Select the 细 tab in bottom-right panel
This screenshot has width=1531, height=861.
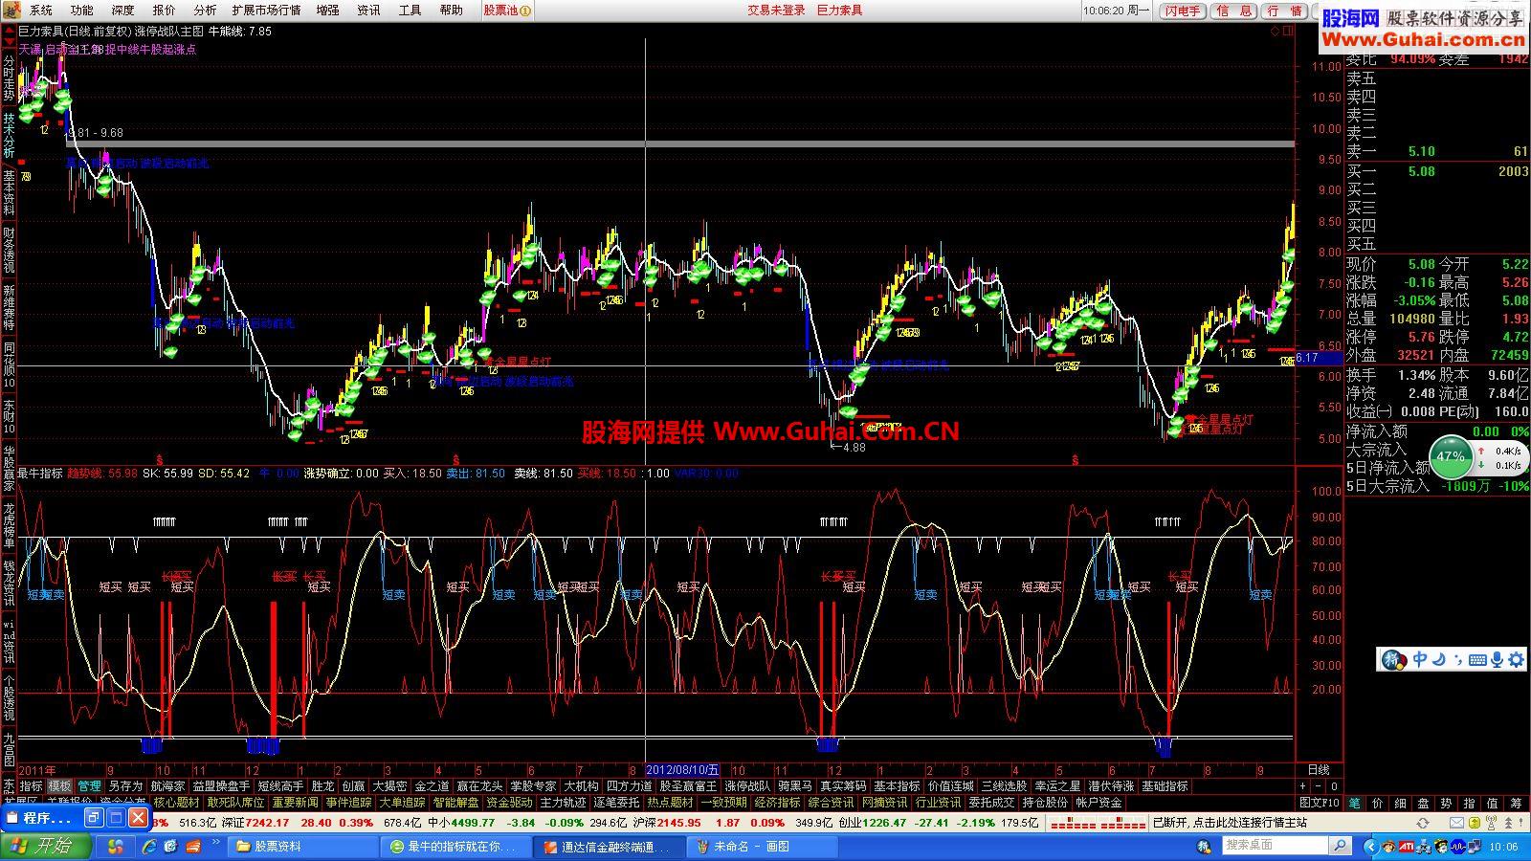1401,803
